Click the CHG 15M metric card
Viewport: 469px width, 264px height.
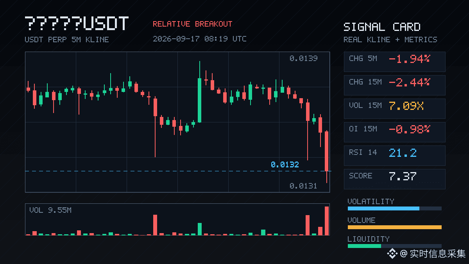tap(394, 85)
